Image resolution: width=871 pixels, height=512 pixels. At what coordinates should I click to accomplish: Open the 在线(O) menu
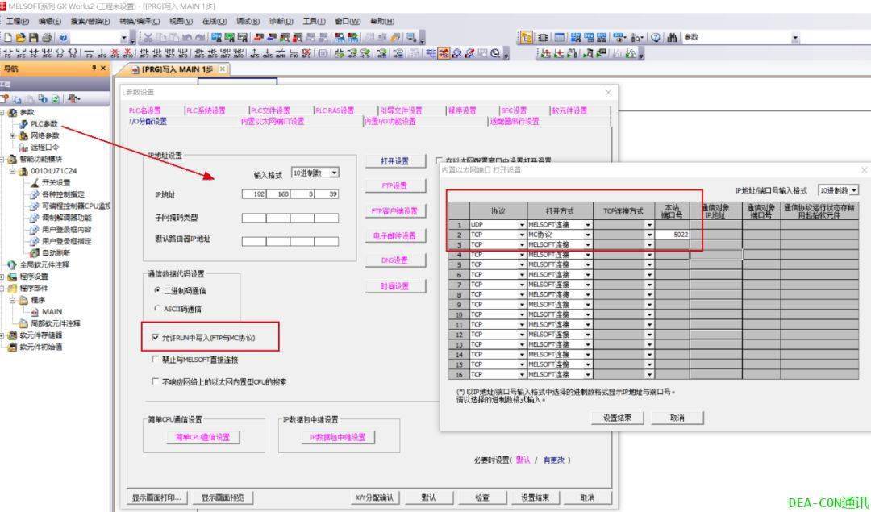pyautogui.click(x=215, y=21)
